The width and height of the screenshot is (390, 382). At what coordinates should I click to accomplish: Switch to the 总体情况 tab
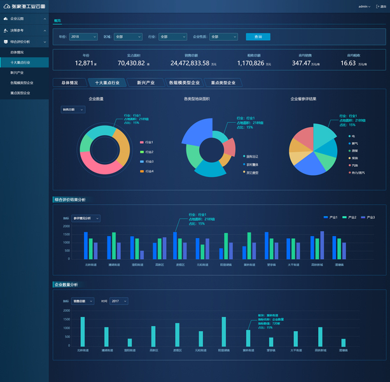pos(70,83)
